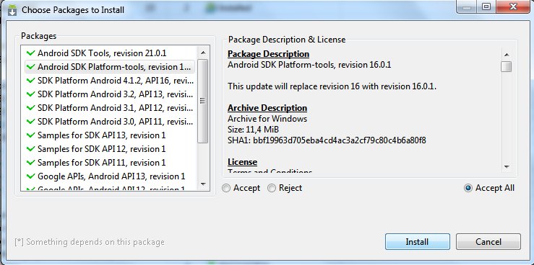Click the green checkmark beside Android SDK Tools
Viewport: 534px width, 265px height.
[x=31, y=53]
